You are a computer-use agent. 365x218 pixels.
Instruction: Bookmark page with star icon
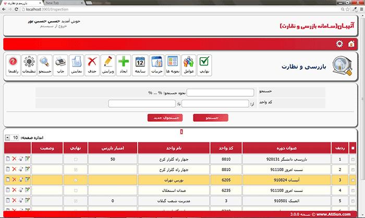348,9
